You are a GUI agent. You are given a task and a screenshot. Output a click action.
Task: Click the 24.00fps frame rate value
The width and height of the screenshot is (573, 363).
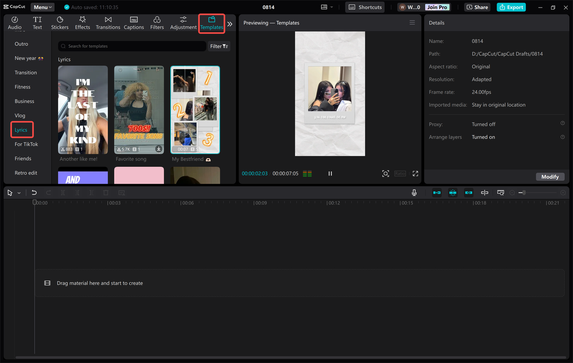[481, 92]
